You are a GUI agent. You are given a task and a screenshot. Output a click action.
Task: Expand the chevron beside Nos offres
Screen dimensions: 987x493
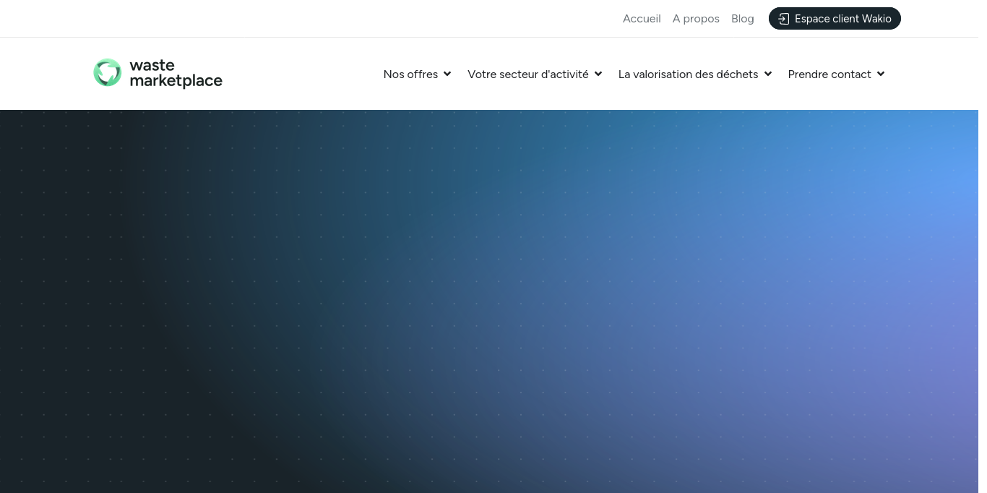coord(447,74)
